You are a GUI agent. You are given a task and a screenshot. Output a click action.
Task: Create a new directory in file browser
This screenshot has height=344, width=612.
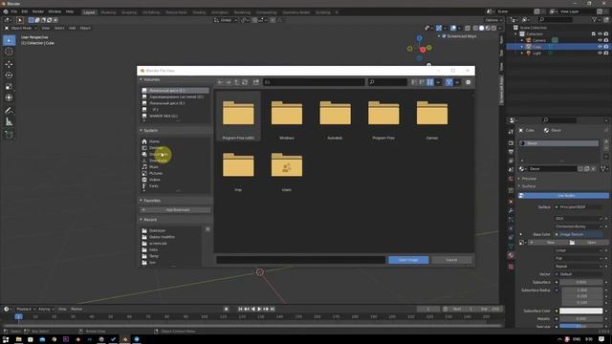256,82
